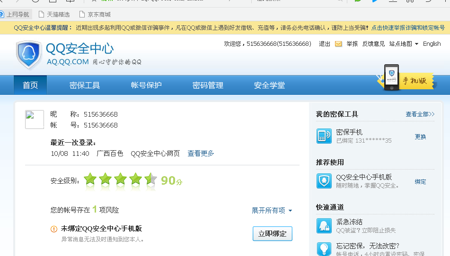Open the 京东商城 bookmark

95,14
